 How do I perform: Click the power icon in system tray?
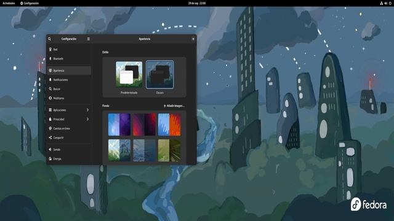click(390, 3)
